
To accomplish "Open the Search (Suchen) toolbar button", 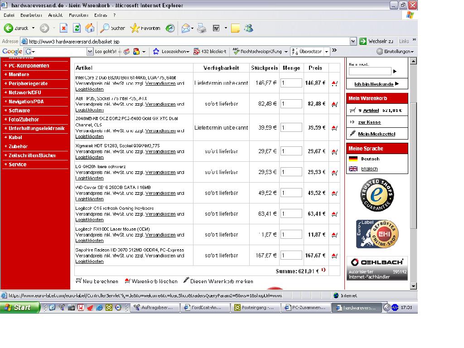I will [x=112, y=28].
